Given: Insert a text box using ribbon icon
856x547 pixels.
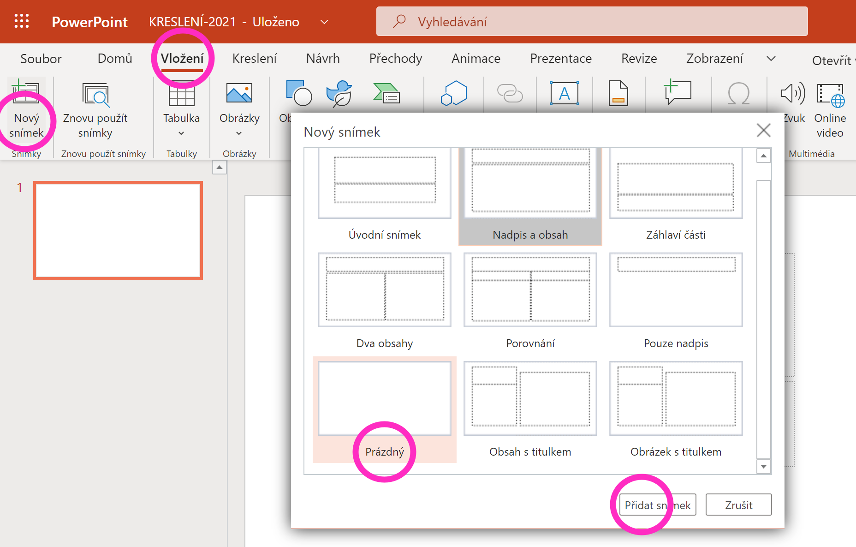Looking at the screenshot, I should pos(564,93).
